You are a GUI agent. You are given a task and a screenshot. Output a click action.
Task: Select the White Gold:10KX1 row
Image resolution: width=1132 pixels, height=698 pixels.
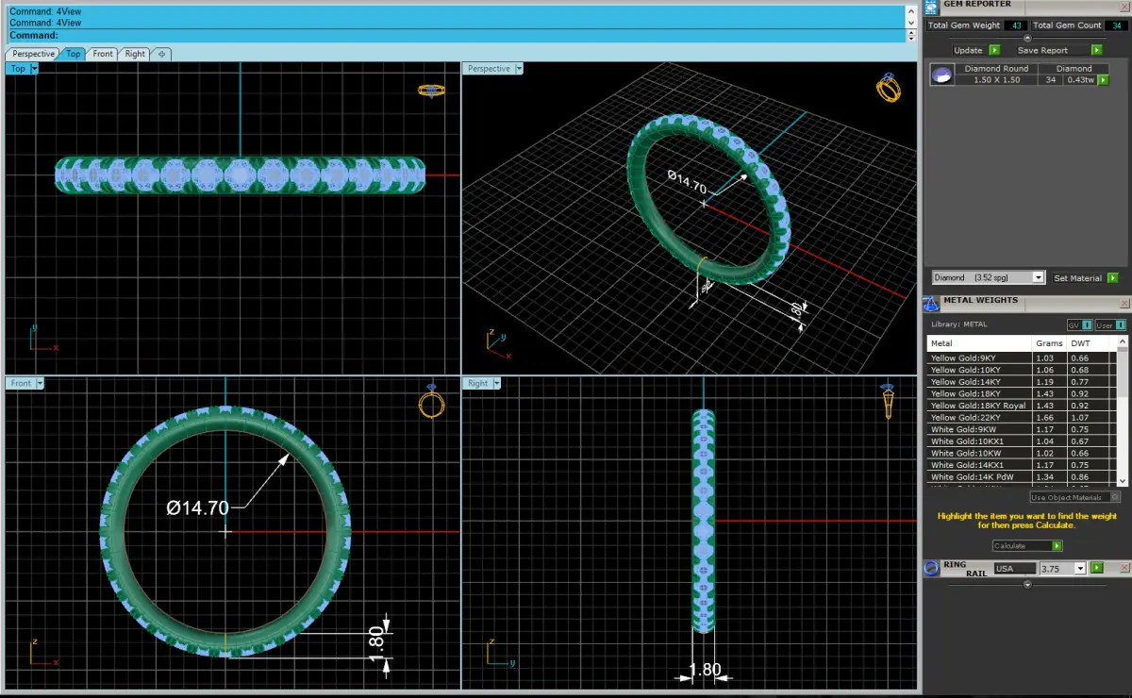[1022, 441]
